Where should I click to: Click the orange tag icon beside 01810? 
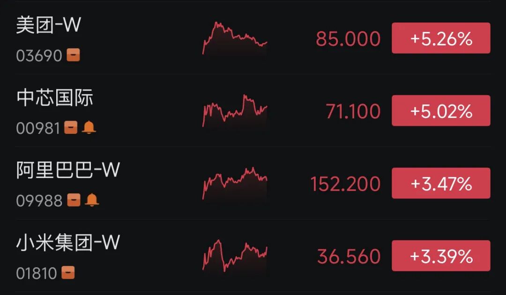(x=68, y=273)
